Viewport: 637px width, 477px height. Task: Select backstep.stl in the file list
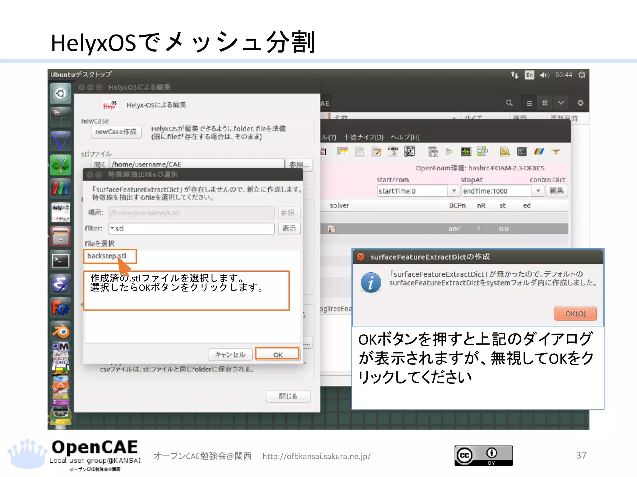pyautogui.click(x=107, y=256)
